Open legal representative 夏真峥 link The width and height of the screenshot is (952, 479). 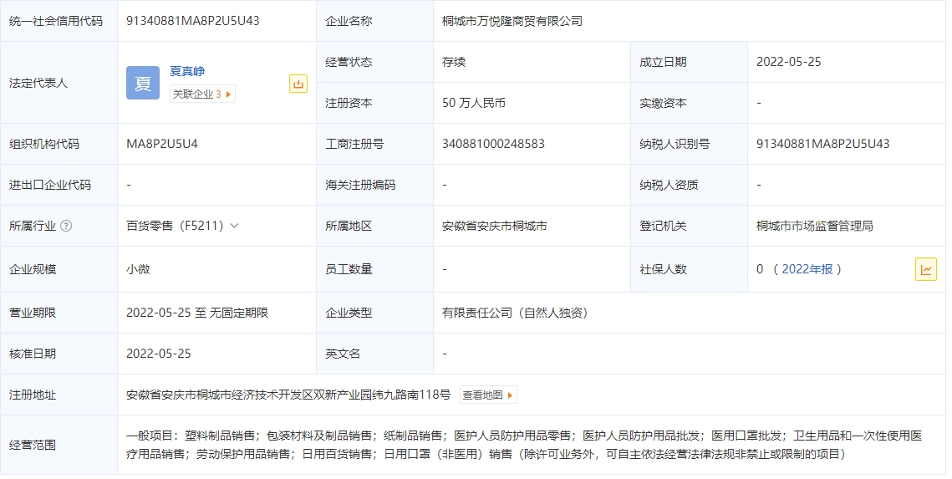pos(187,71)
